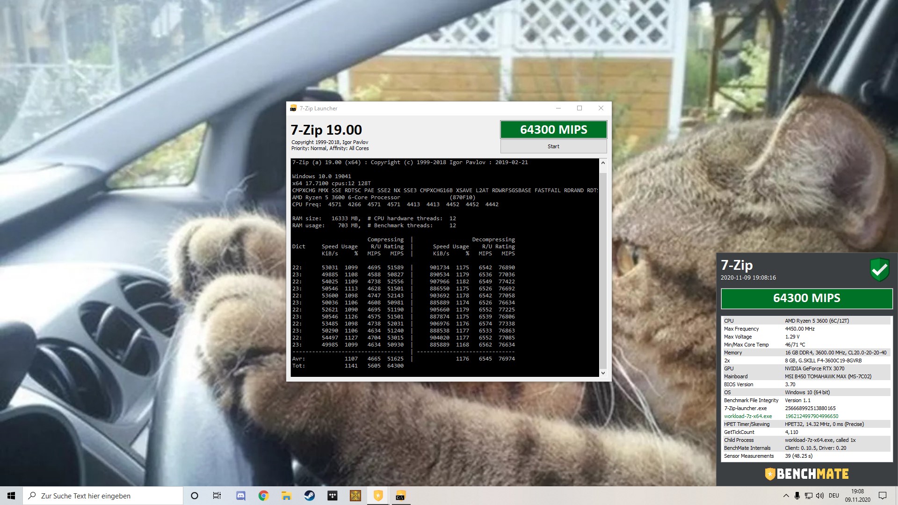Screen dimensions: 898x505
Task: Maximize the 7-Zip Launcher window
Action: 579,108
